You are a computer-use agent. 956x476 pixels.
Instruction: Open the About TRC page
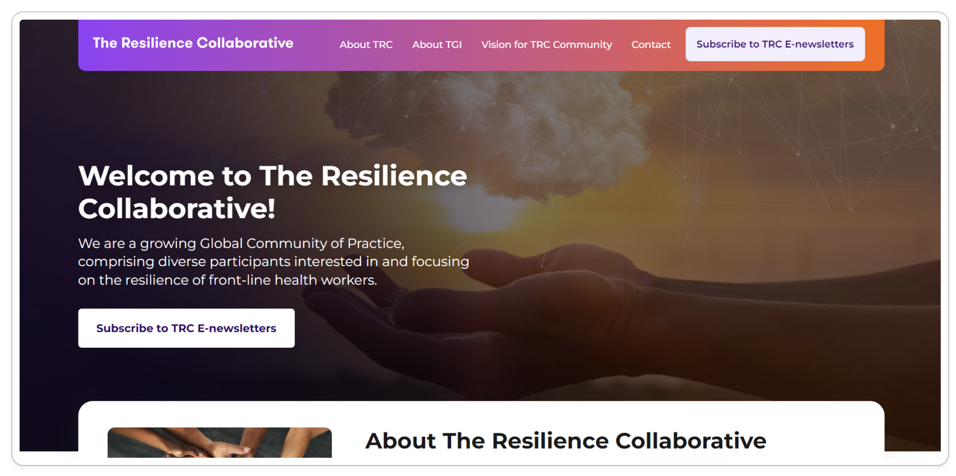(x=366, y=45)
